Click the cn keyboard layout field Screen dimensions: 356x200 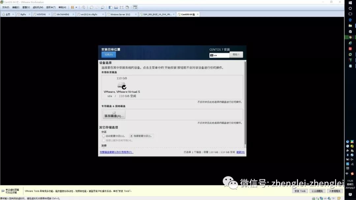point(219,55)
